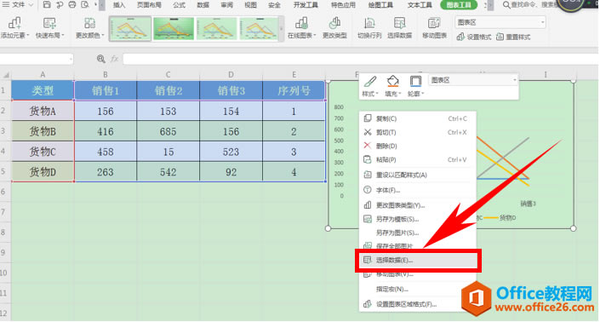
Task: Select column header D
Action: point(231,74)
